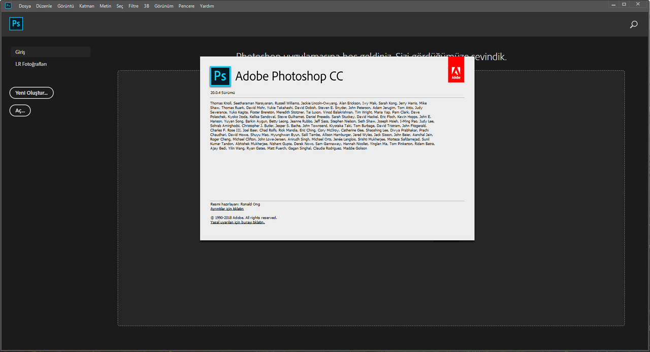Screen dimensions: 650x352
Task: Click the 'Ayrıntılar için tıklatın' link
Action: pyautogui.click(x=227, y=208)
